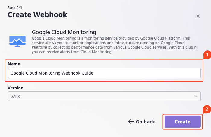Click the Create Webhook heading
The image size is (211, 137).
tap(37, 14)
